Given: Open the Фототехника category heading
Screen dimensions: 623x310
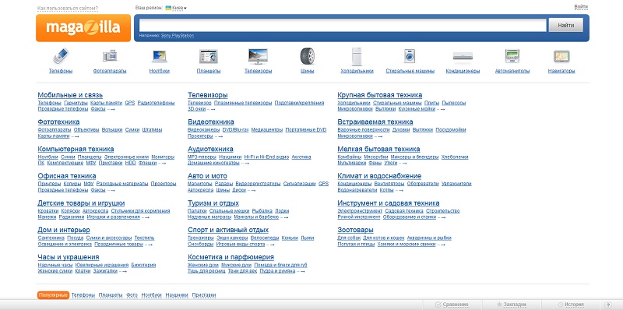Looking at the screenshot, I should 58,122.
